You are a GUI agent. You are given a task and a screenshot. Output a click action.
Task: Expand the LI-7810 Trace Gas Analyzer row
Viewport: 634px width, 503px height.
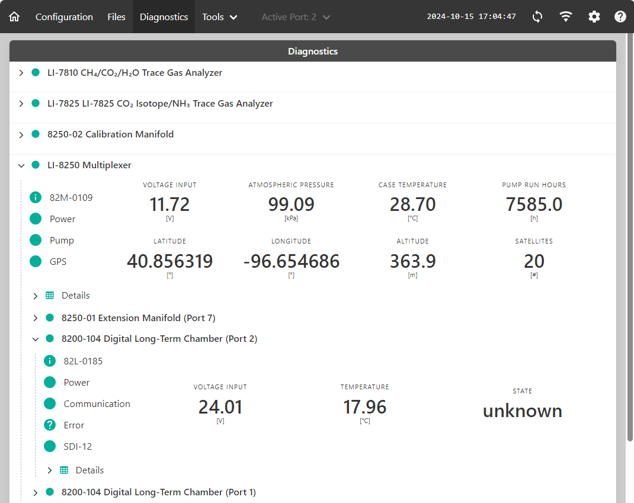coord(21,73)
